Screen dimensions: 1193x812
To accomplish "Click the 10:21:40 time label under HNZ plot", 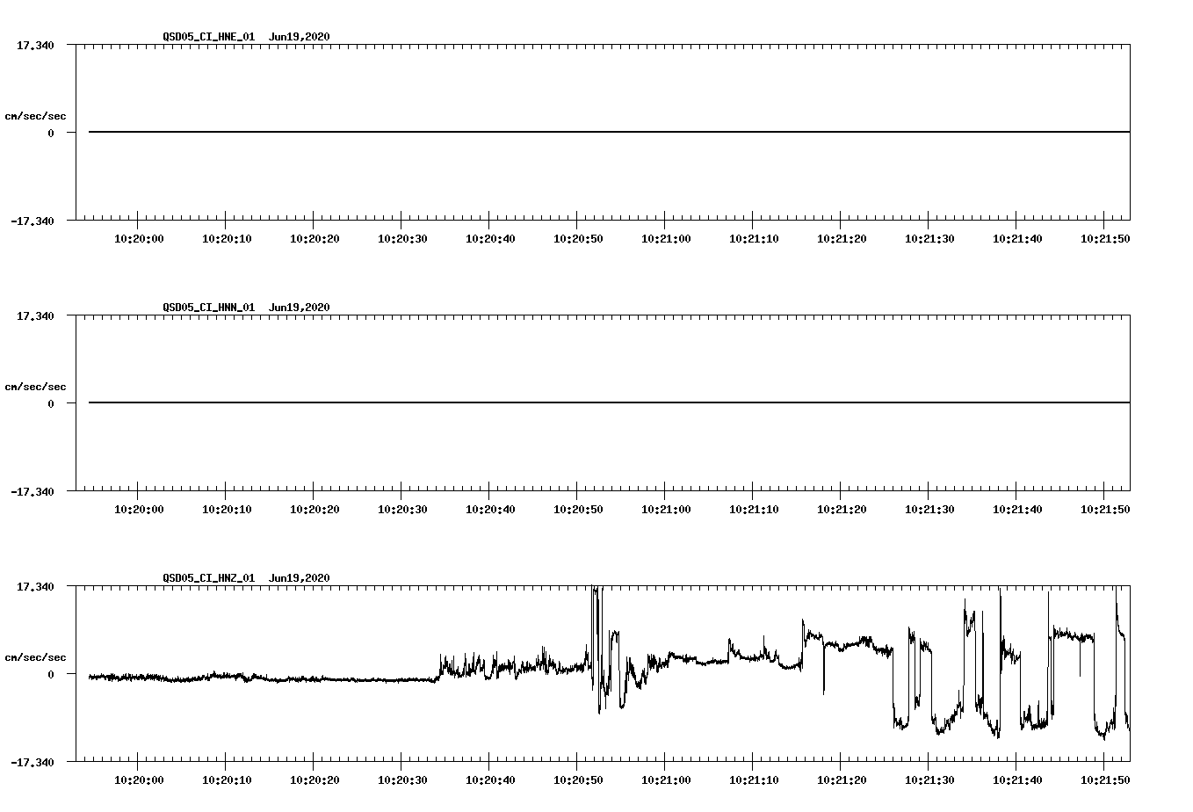I will [1017, 780].
